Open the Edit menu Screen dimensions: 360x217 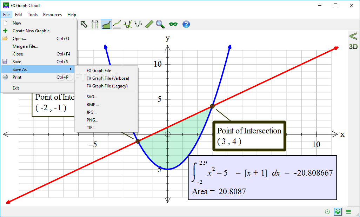[x=19, y=15]
